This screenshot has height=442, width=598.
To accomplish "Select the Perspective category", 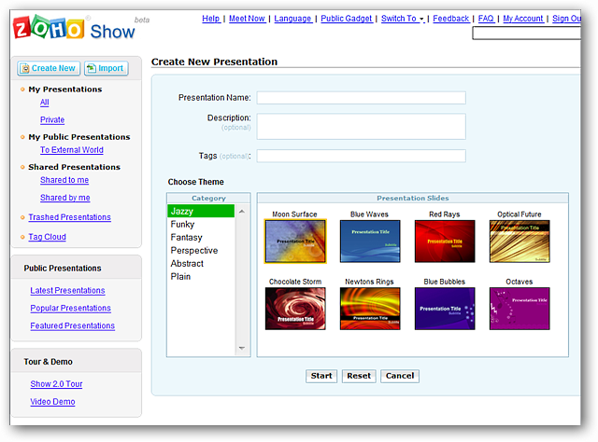I will (x=201, y=250).
